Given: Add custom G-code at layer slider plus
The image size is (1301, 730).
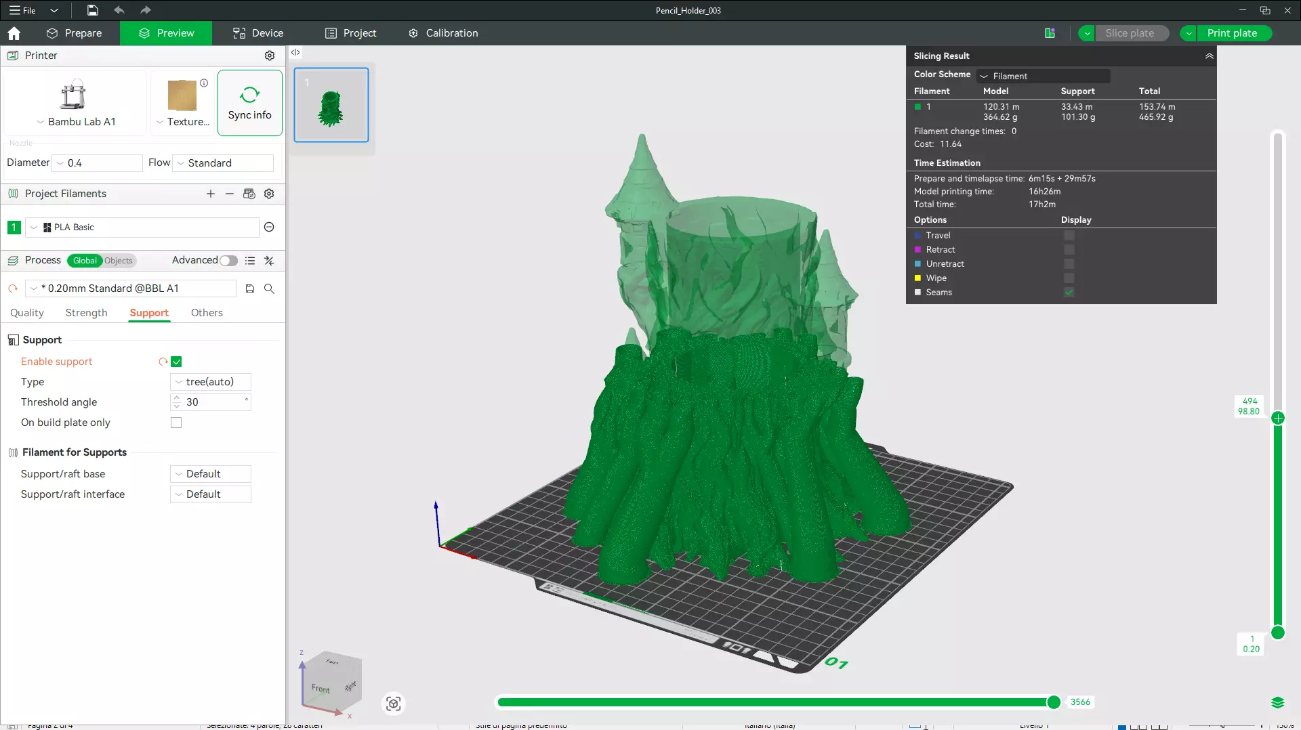Looking at the screenshot, I should point(1278,418).
